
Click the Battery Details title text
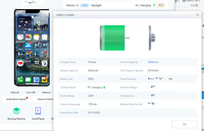click(x=66, y=15)
